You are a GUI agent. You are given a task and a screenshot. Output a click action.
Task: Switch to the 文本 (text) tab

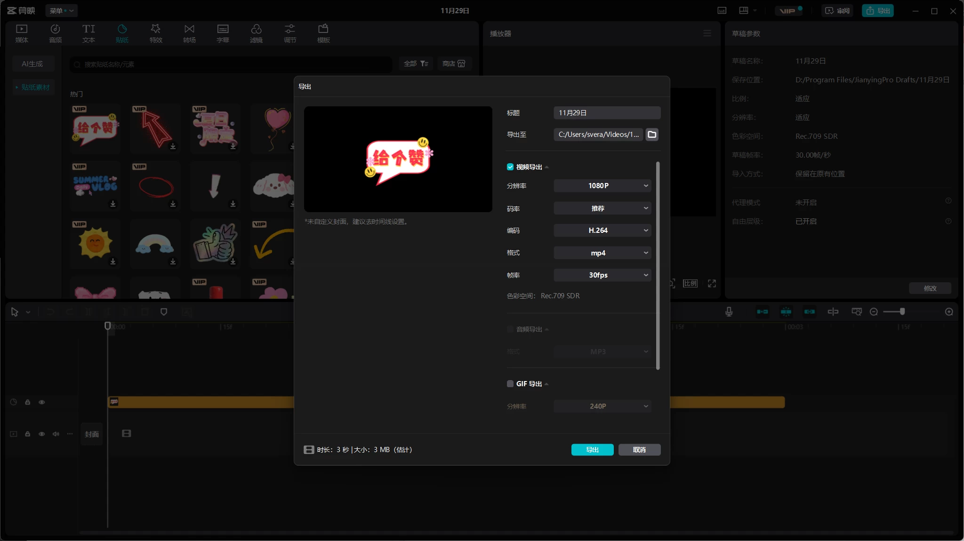88,33
